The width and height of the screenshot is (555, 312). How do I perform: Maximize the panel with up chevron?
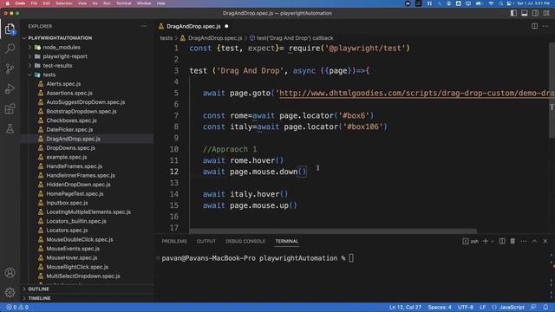pyautogui.click(x=534, y=241)
